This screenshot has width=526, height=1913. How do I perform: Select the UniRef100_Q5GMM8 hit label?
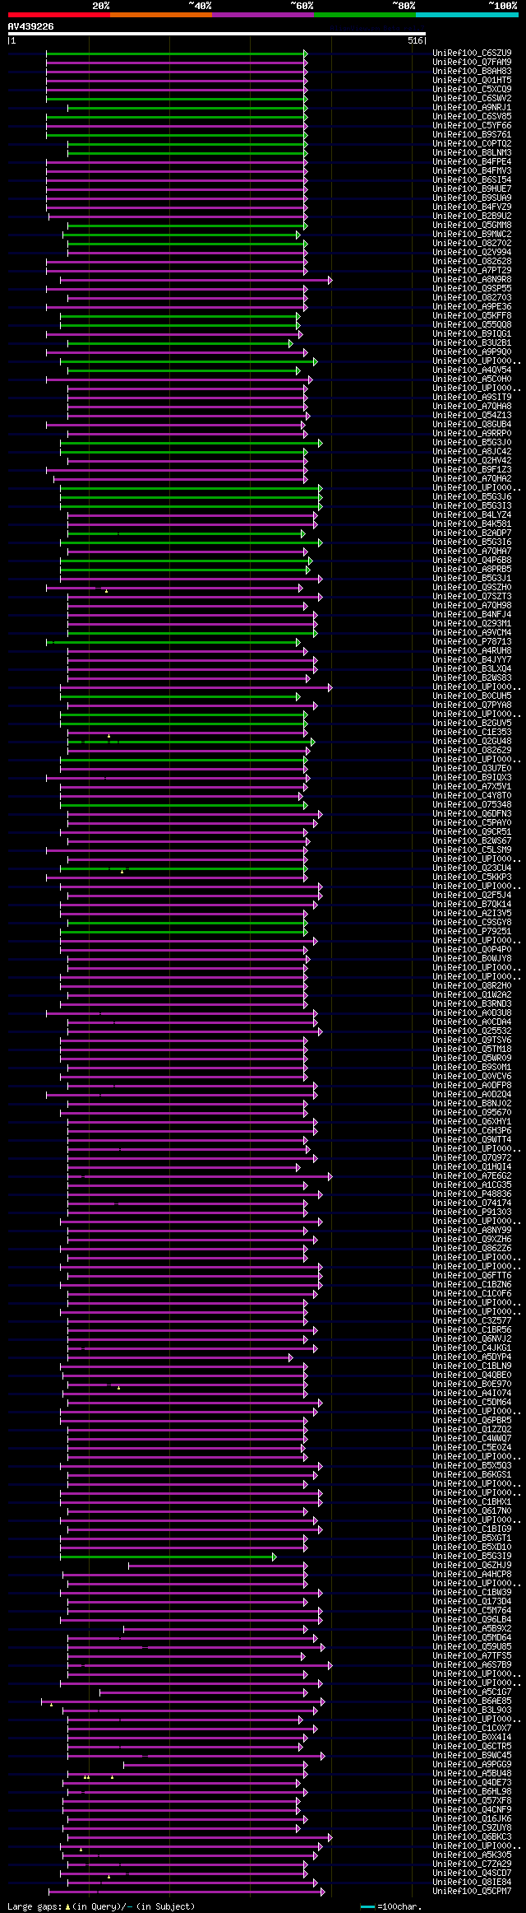click(x=472, y=226)
